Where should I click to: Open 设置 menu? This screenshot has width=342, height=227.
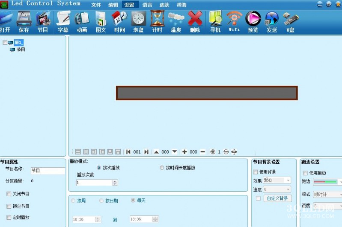[x=130, y=5]
